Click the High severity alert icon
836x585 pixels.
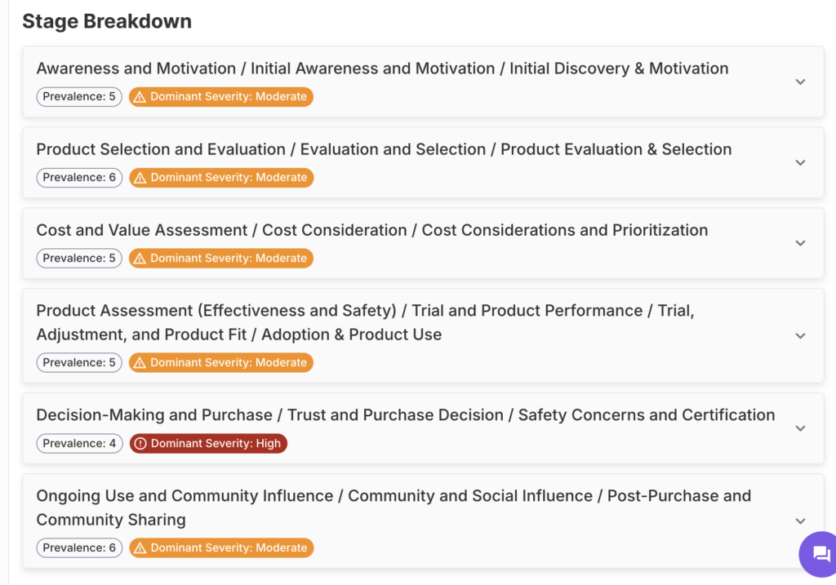140,444
